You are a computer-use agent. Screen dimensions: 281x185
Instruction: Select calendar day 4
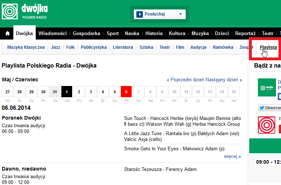click(103, 92)
